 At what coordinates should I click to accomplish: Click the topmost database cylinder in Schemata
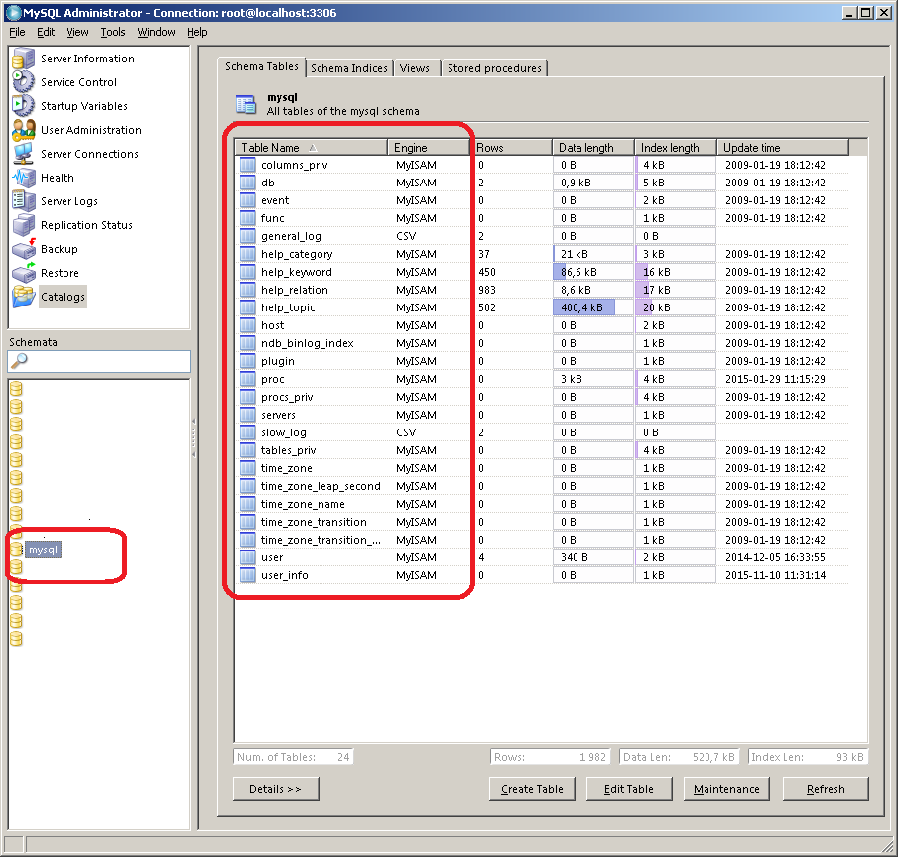(16, 389)
